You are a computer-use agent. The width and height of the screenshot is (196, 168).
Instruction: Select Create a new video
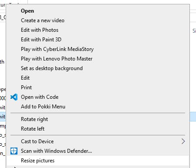98,20
